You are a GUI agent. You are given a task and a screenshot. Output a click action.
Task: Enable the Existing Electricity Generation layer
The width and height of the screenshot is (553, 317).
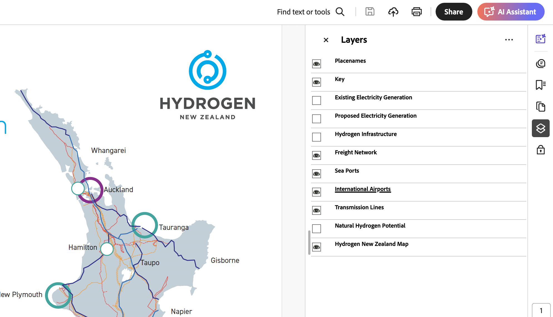point(316,100)
